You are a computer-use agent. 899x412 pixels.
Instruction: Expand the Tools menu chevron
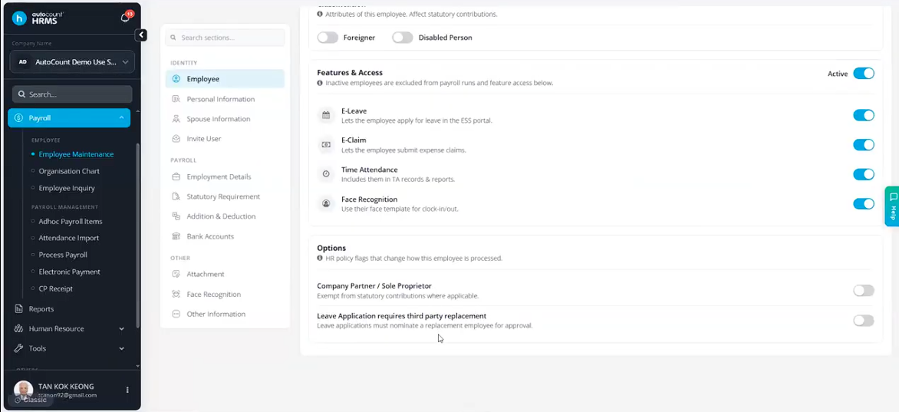click(121, 348)
